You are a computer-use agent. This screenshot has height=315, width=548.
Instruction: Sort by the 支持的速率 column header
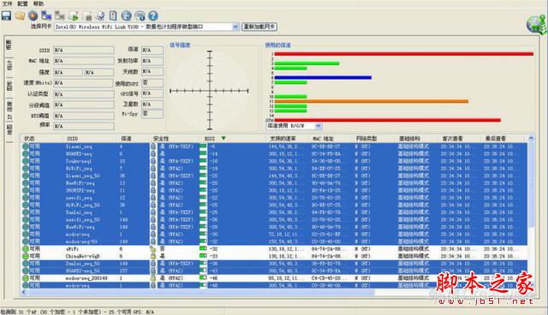(x=283, y=139)
